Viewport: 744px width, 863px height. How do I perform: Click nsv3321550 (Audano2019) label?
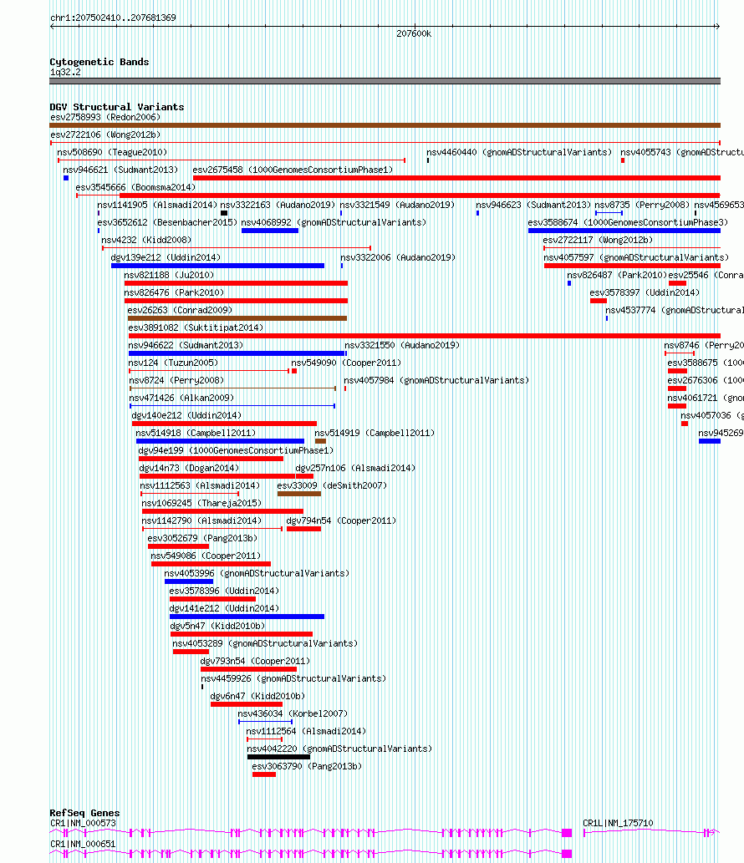click(402, 346)
